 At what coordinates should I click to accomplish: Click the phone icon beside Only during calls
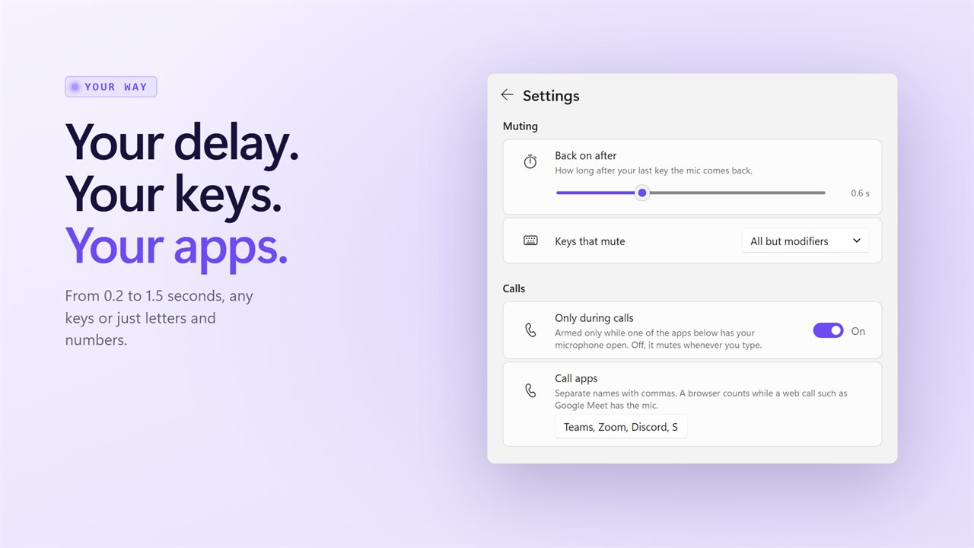point(530,330)
